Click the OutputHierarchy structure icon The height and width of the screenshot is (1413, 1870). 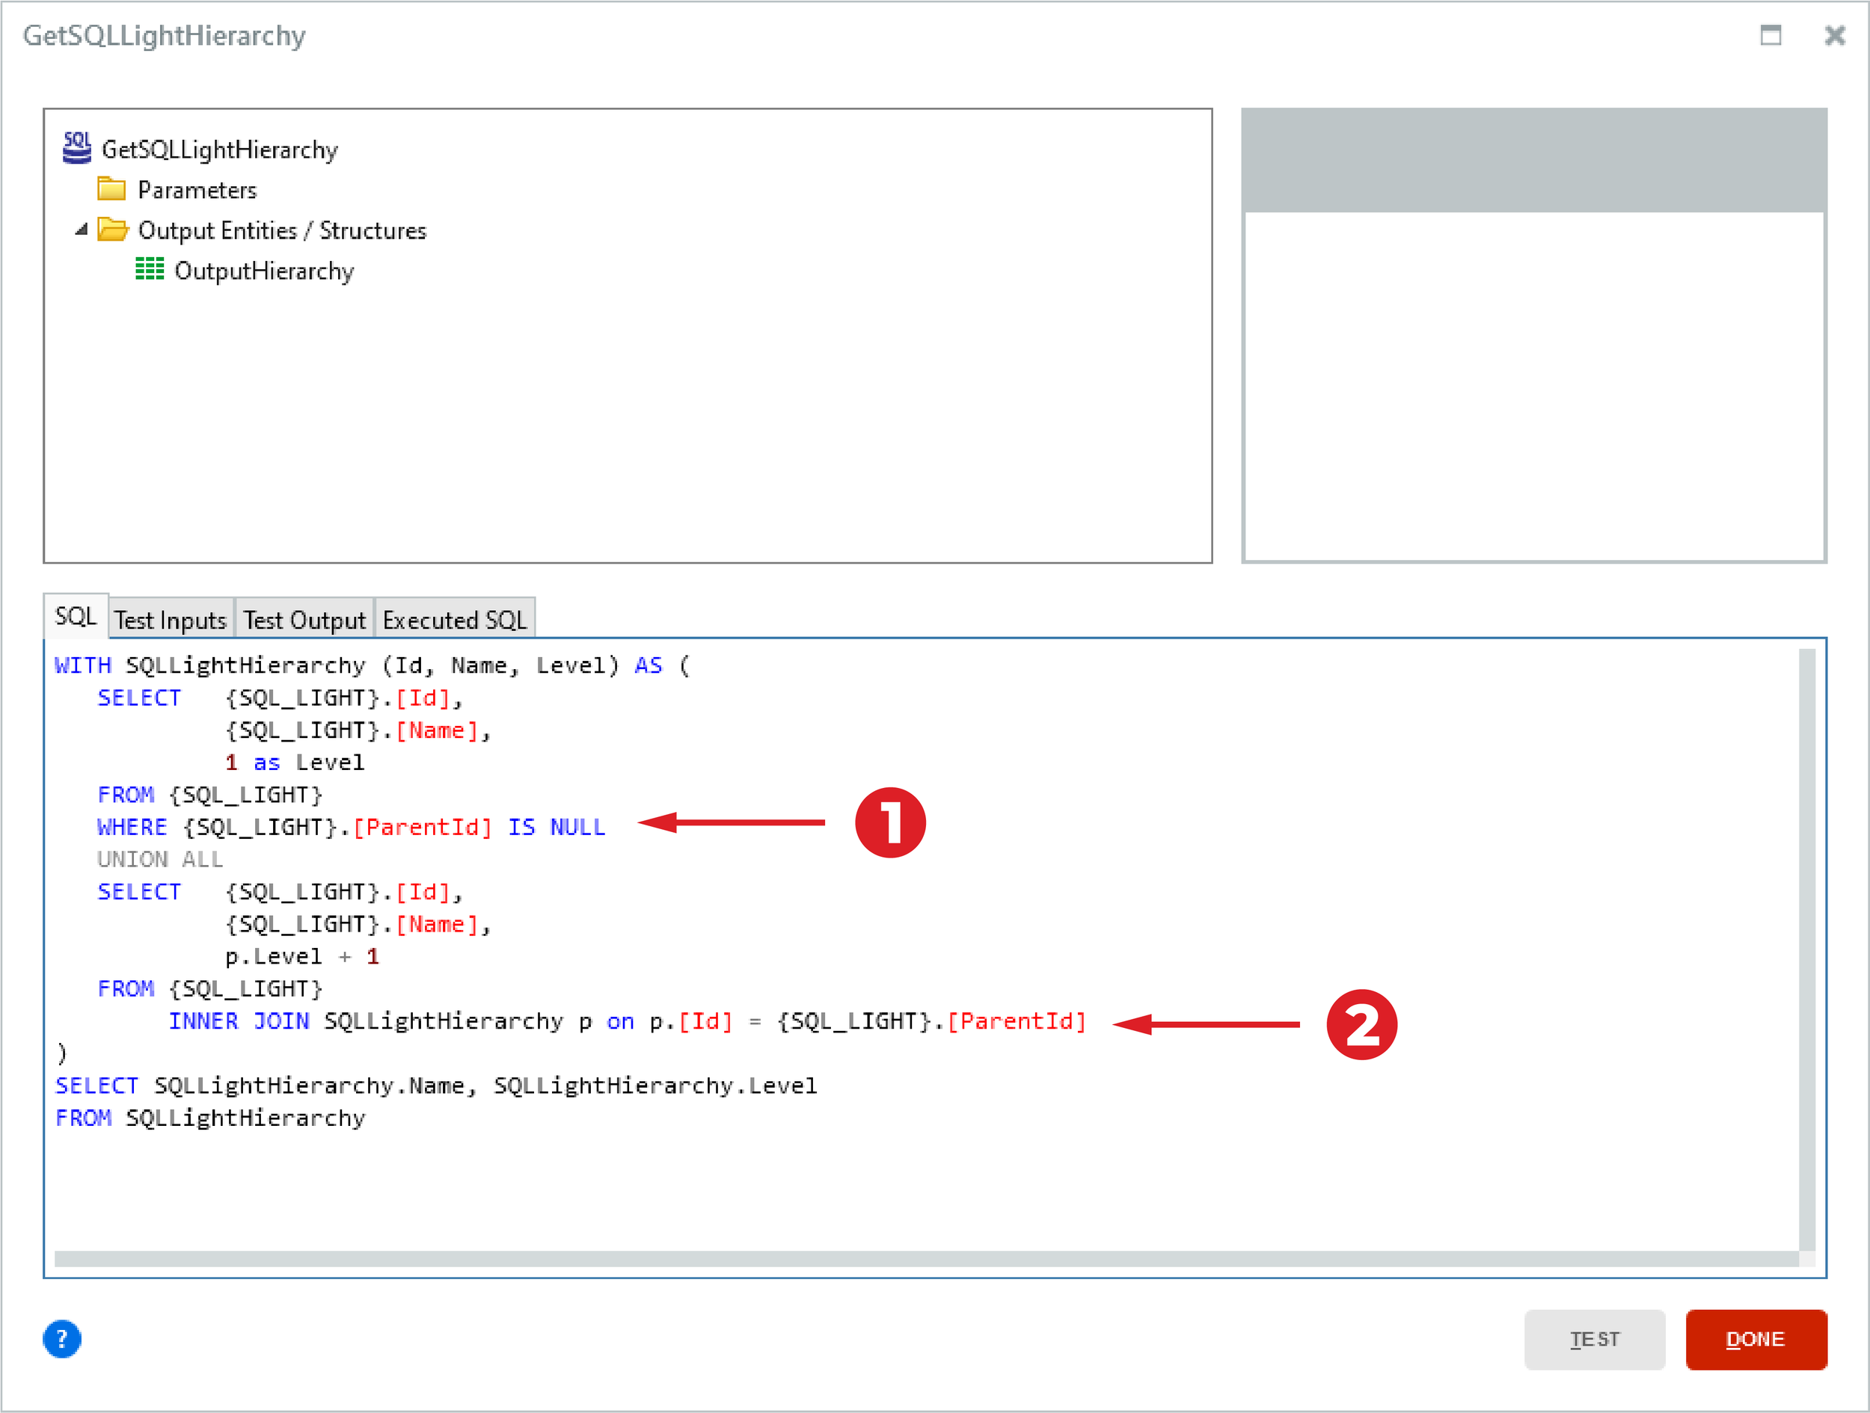pos(150,271)
